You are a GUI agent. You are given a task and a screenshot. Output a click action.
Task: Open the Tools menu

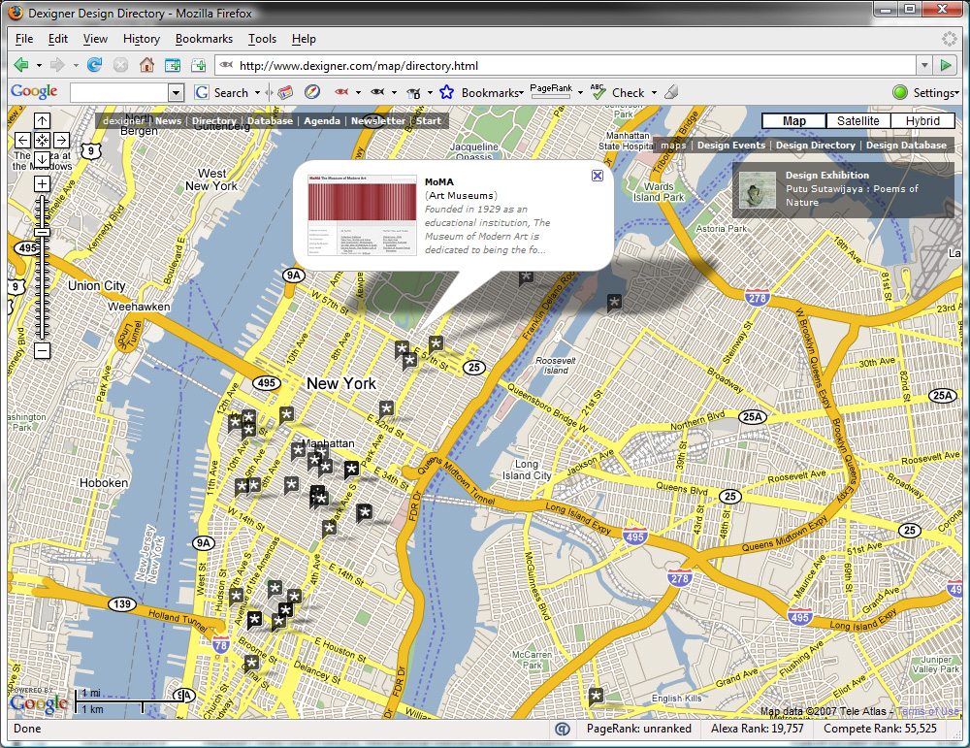pos(262,39)
